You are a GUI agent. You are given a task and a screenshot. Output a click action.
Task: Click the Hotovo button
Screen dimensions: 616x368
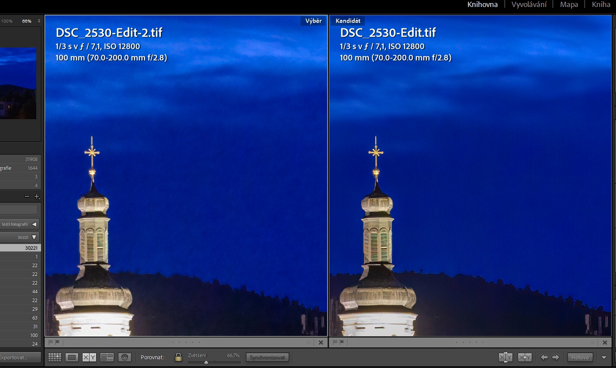click(x=580, y=357)
